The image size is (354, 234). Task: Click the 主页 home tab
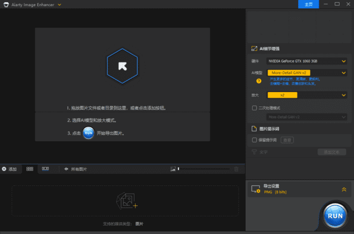tap(309, 4)
